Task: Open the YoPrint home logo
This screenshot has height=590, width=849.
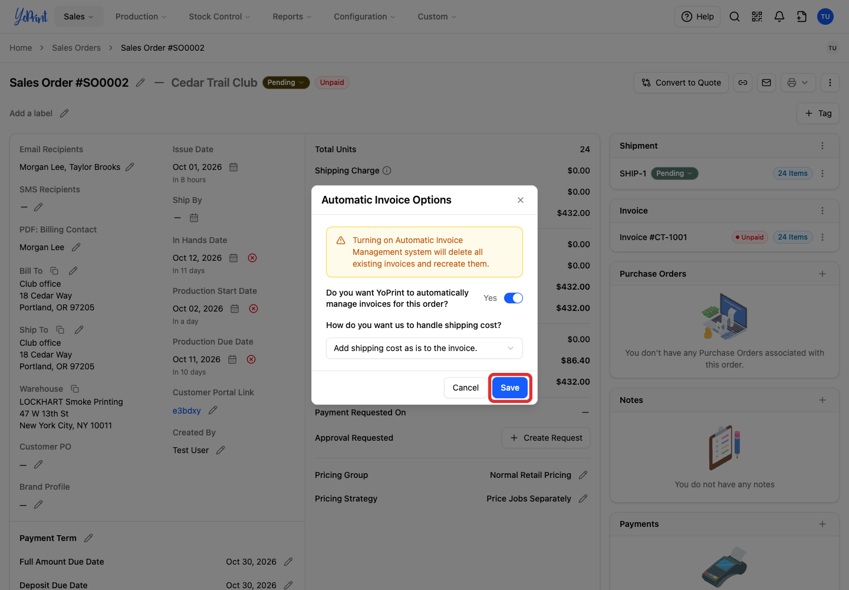Action: click(x=31, y=17)
